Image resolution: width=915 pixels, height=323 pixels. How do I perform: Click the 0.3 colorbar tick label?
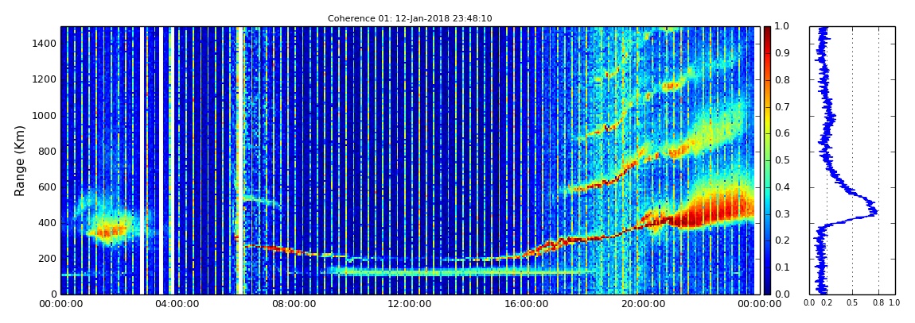781,213
